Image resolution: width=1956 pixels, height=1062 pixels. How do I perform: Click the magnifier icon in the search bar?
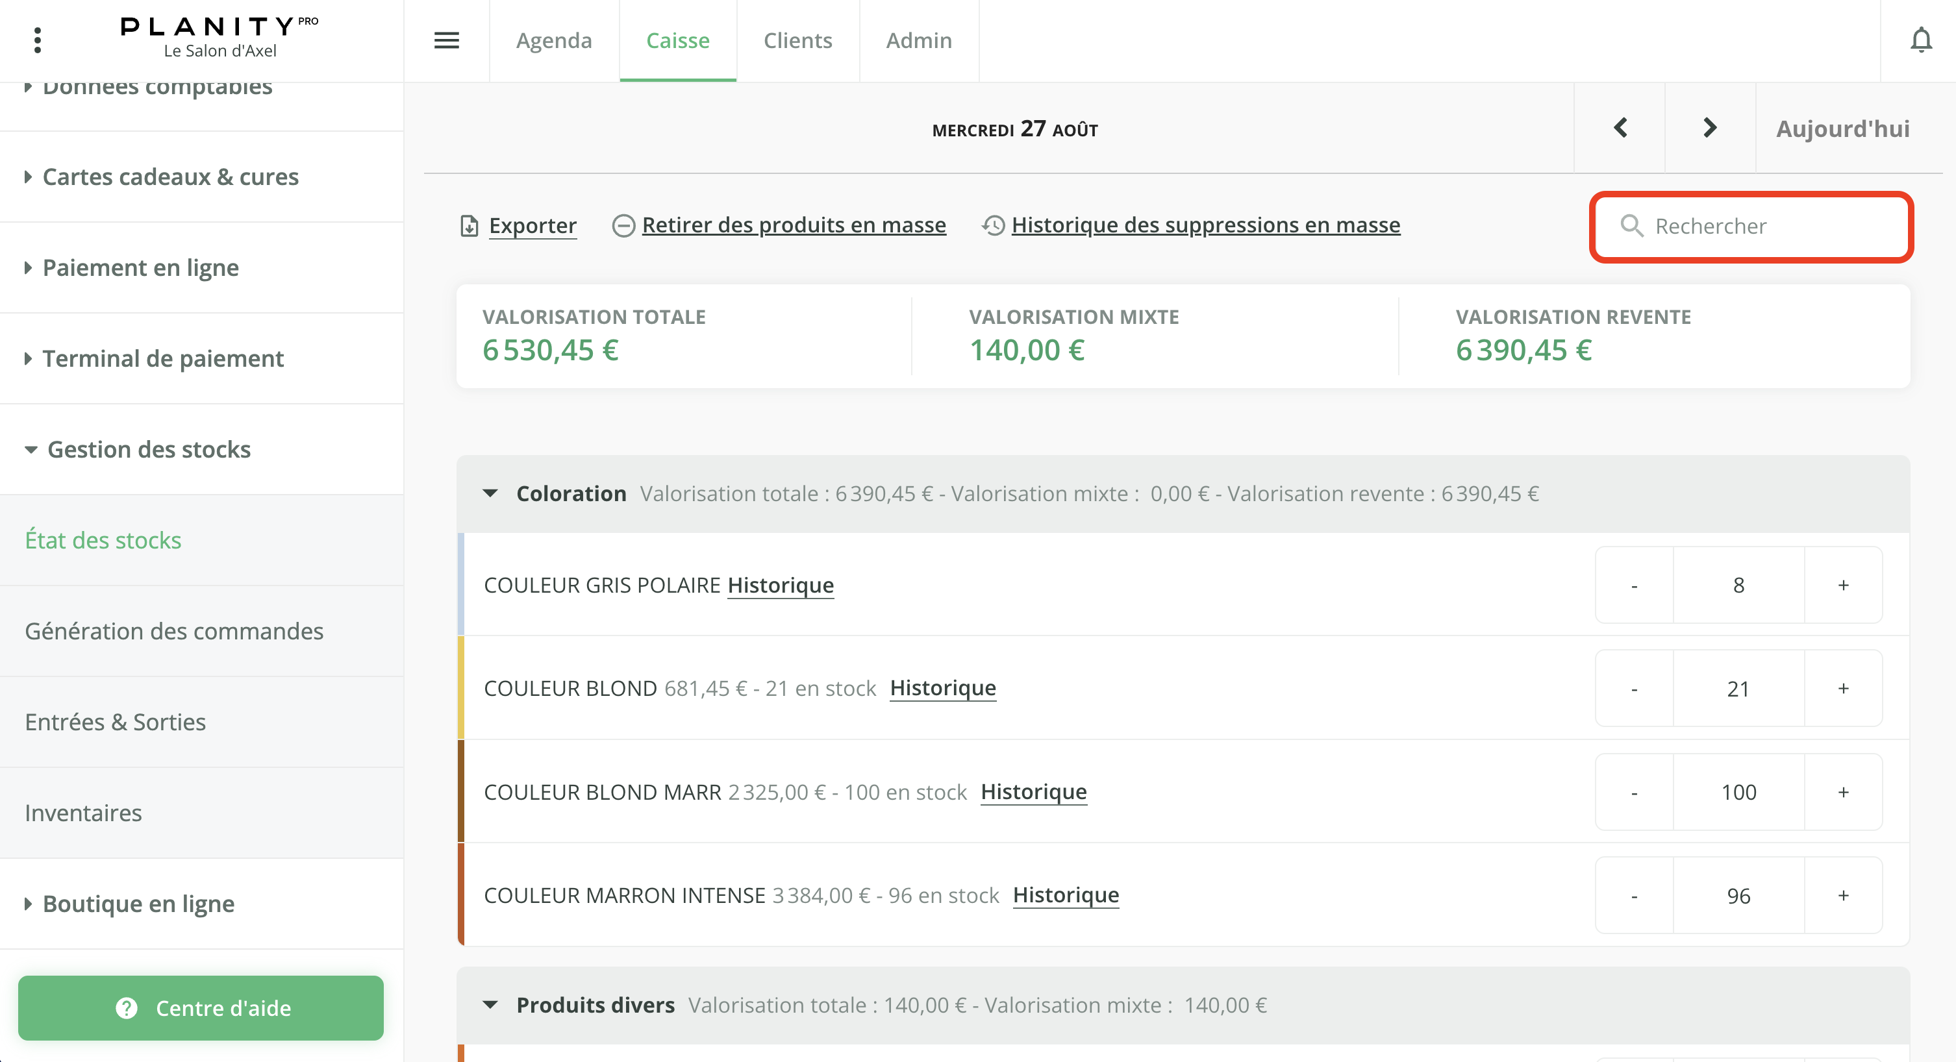point(1633,226)
